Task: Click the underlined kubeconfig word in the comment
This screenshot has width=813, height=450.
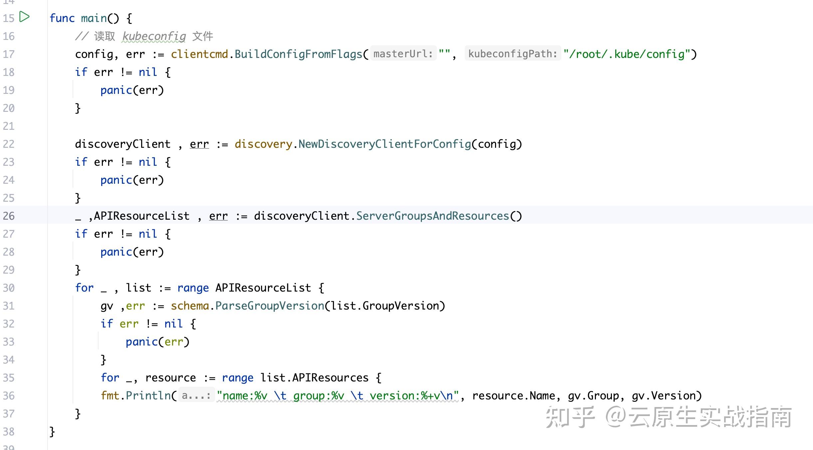Action: point(154,36)
